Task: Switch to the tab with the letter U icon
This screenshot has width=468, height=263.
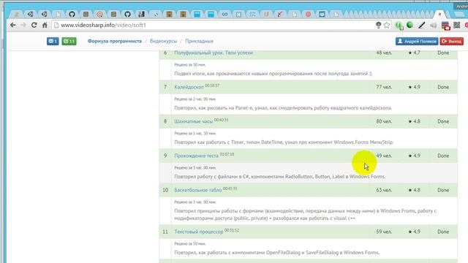Action: pyautogui.click(x=266, y=14)
